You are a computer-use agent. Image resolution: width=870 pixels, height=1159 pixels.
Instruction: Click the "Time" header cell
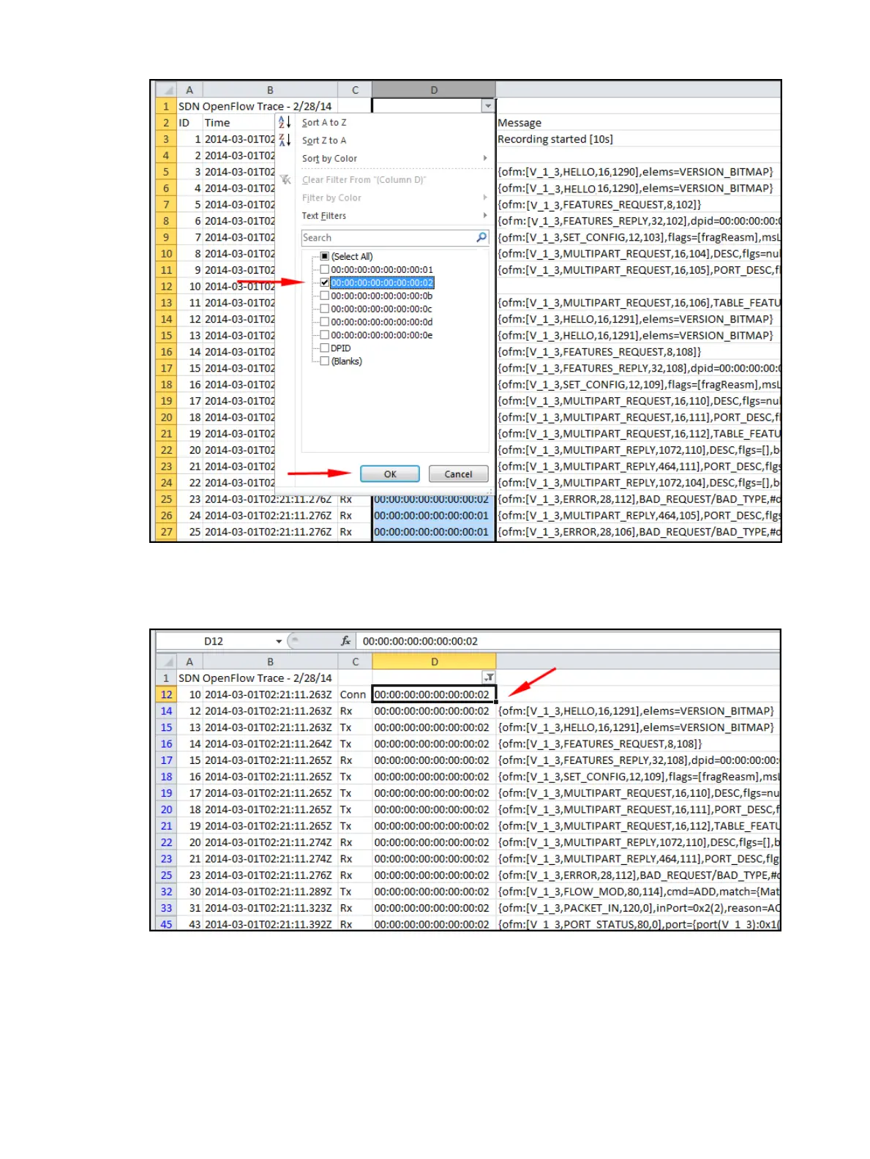239,123
